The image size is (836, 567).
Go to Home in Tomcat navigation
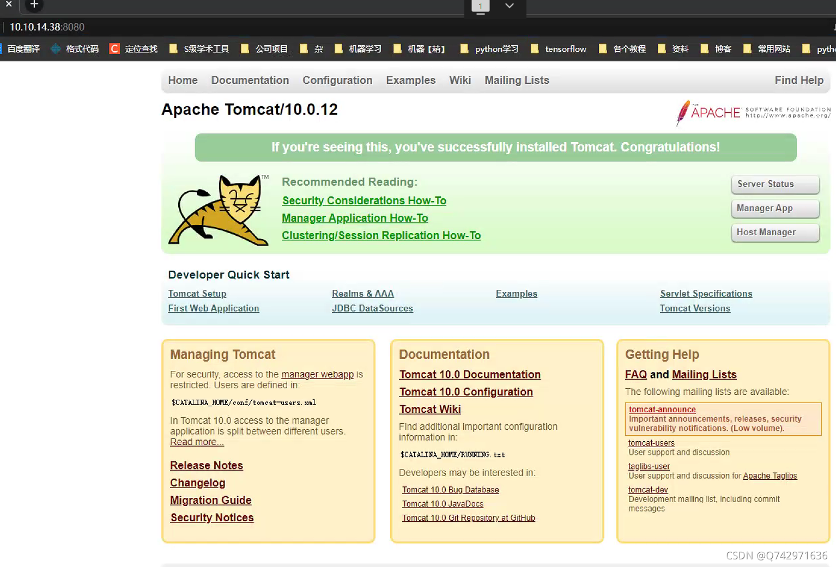click(183, 80)
